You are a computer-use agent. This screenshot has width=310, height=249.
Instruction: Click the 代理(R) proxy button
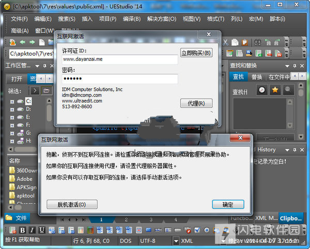point(196,103)
